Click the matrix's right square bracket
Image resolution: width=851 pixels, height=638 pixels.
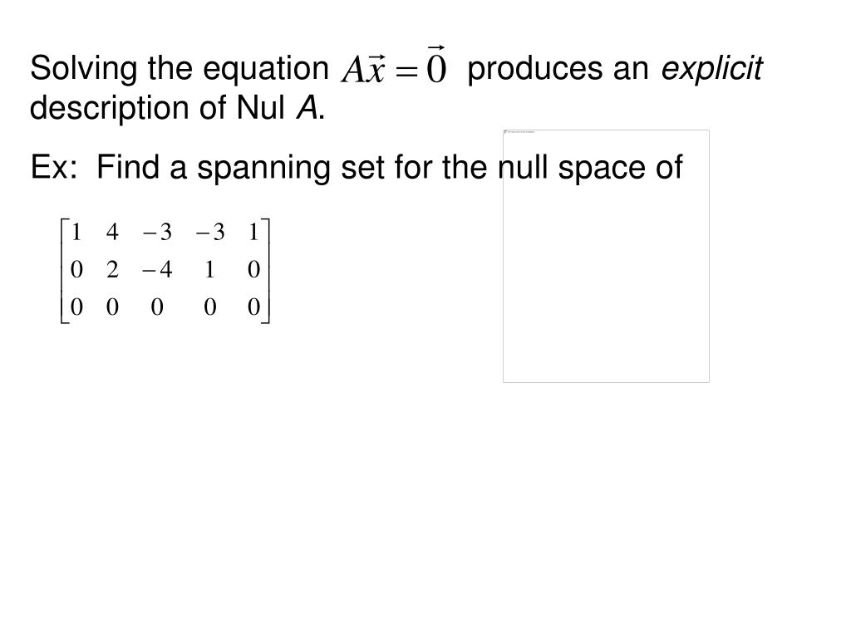[265, 271]
